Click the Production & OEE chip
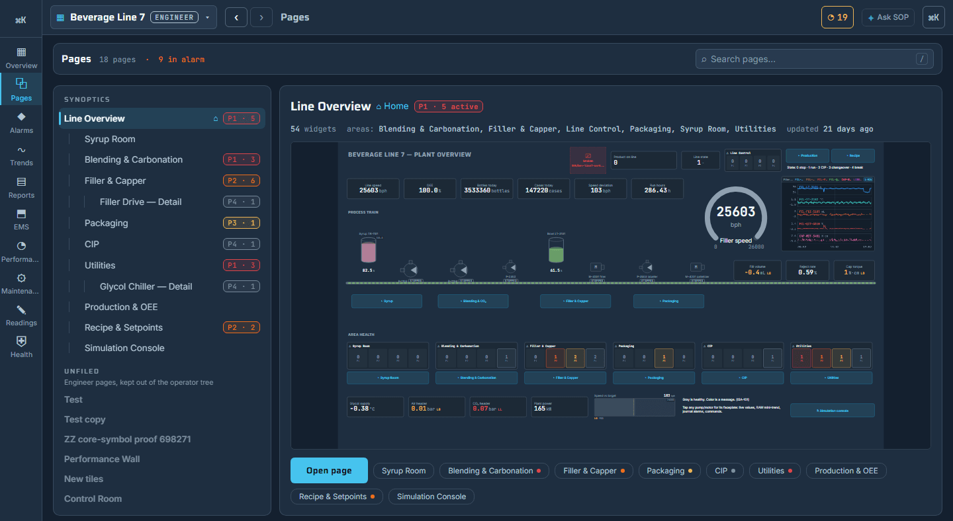The width and height of the screenshot is (953, 521). pyautogui.click(x=846, y=471)
